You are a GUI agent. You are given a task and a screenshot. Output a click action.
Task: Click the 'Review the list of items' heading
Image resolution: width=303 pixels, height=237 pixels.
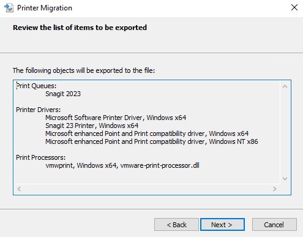click(x=80, y=28)
